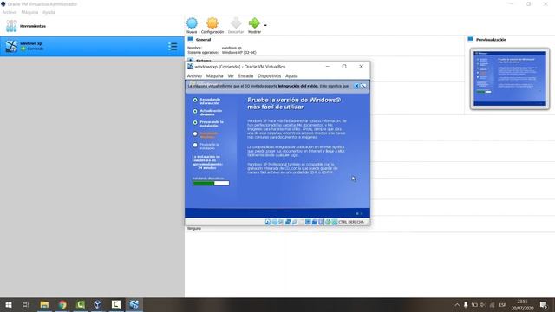Screen dimensions: 555x312
Task: Click the optical disk status icon
Action: (274, 222)
